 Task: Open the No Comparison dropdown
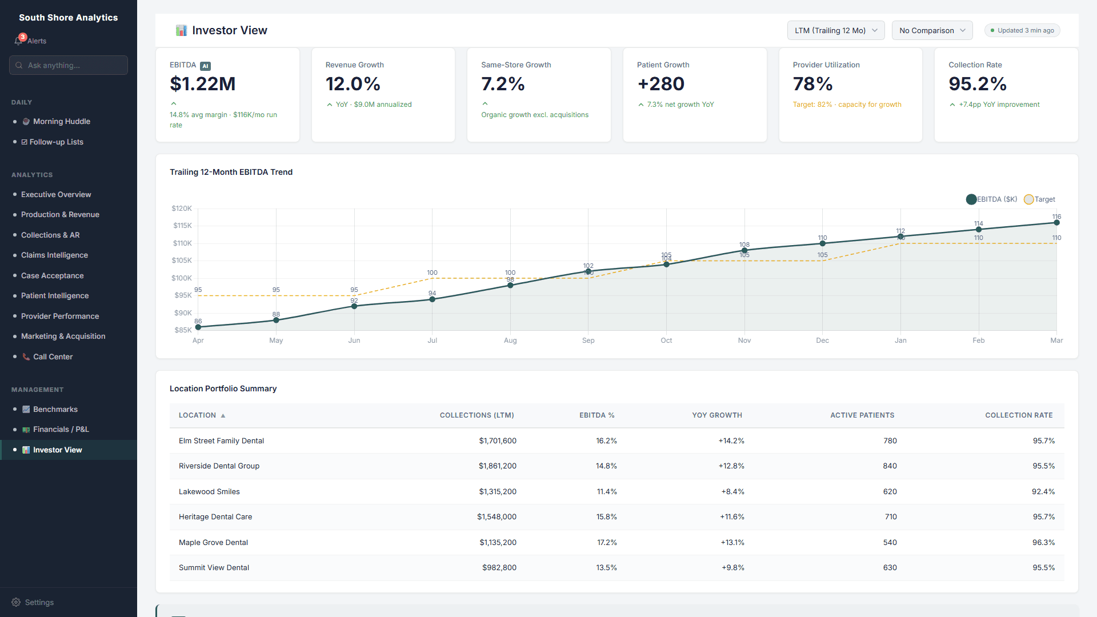point(932,30)
